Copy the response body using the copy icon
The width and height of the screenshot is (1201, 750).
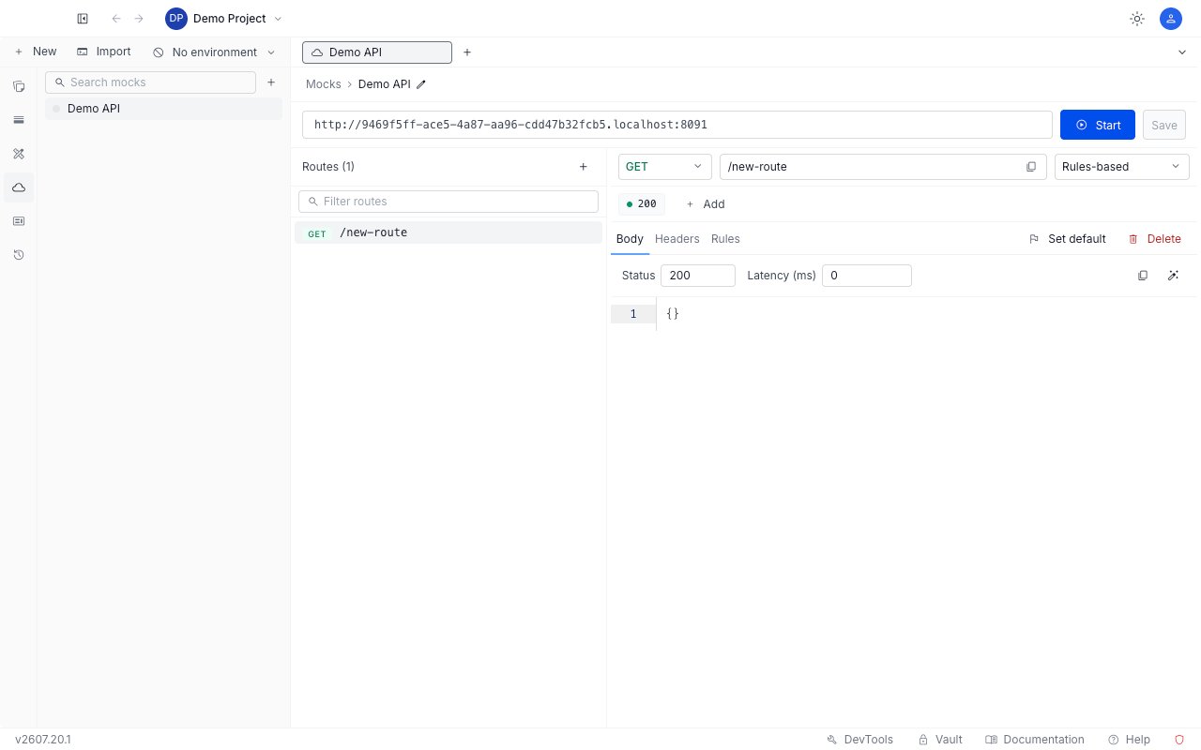click(x=1143, y=276)
